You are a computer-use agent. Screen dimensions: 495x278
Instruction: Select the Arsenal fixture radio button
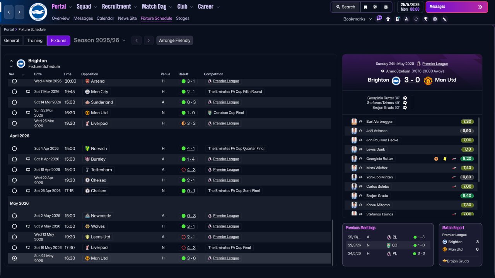[x=14, y=81]
